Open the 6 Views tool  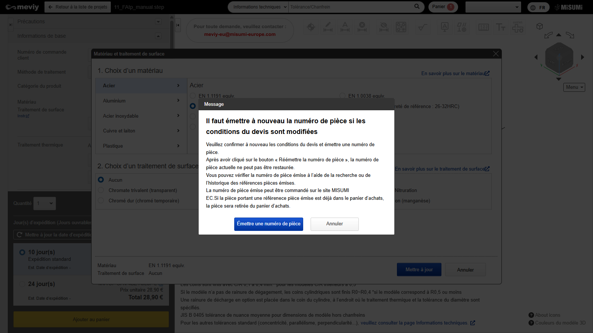(518, 27)
